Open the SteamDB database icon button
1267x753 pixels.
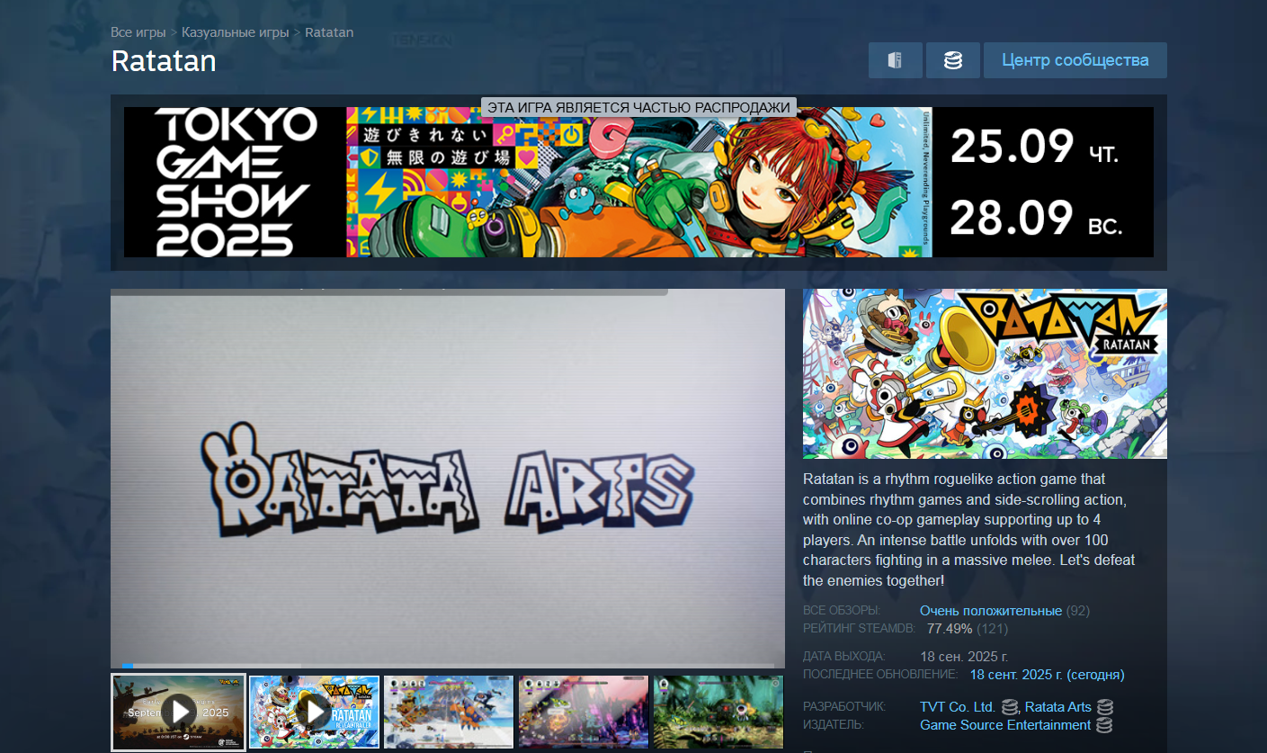952,60
